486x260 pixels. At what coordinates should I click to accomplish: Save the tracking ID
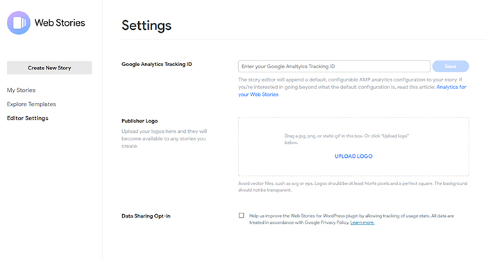tap(451, 67)
